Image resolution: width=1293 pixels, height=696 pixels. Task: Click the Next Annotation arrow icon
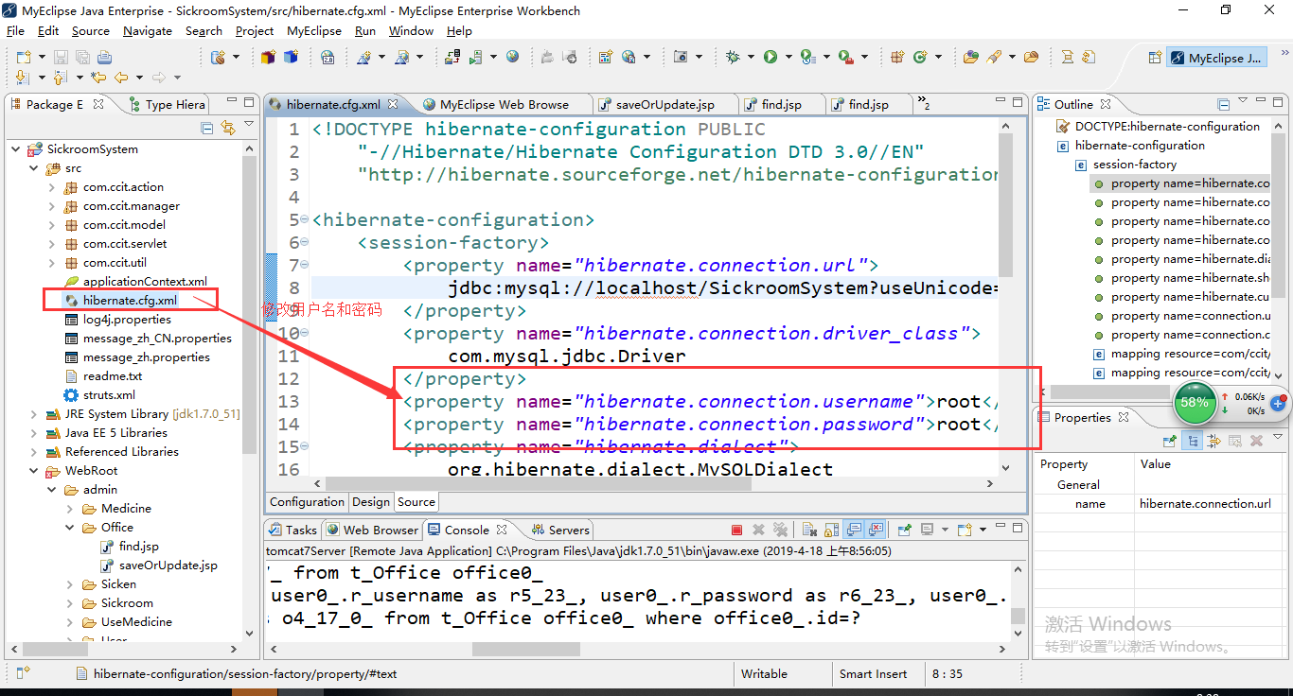(x=22, y=78)
